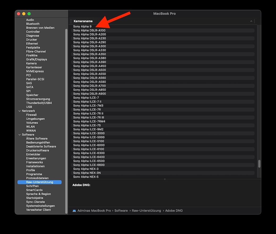Select Umgebungen under Netzwerk
Image resolution: width=276 pixels, height=234 pixels.
[35, 119]
